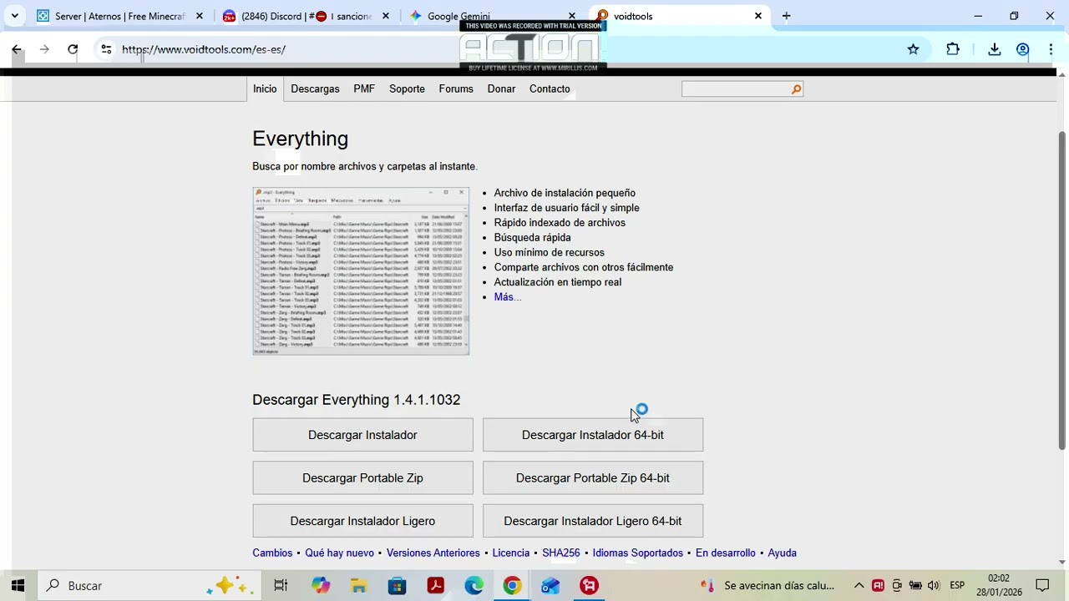Open the browser downloads icon
1069x601 pixels.
click(995, 49)
